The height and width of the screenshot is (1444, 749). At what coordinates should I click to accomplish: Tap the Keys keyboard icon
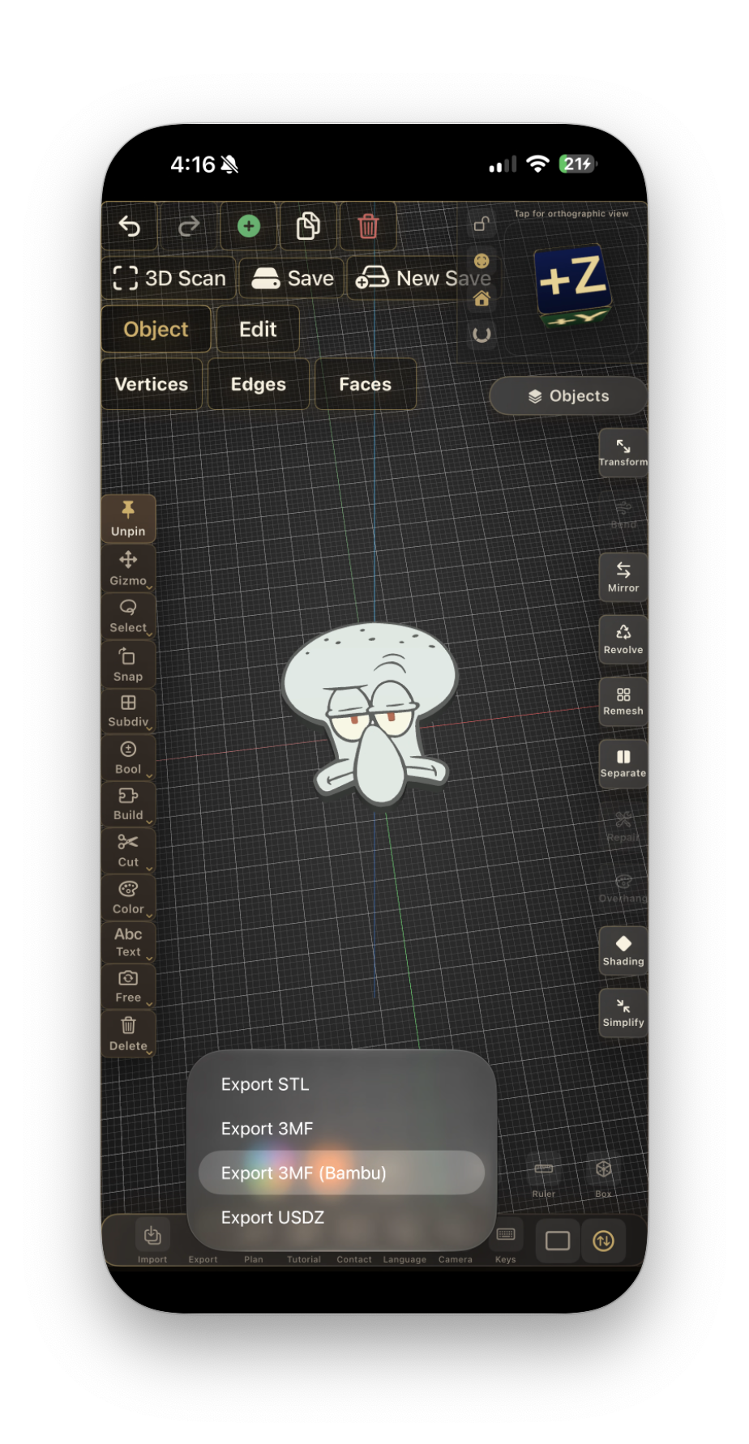click(506, 1235)
